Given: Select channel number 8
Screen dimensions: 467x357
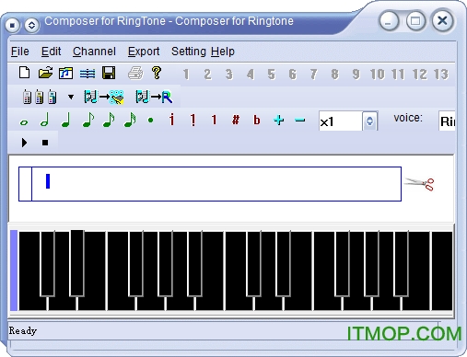Looking at the screenshot, I should [335, 75].
